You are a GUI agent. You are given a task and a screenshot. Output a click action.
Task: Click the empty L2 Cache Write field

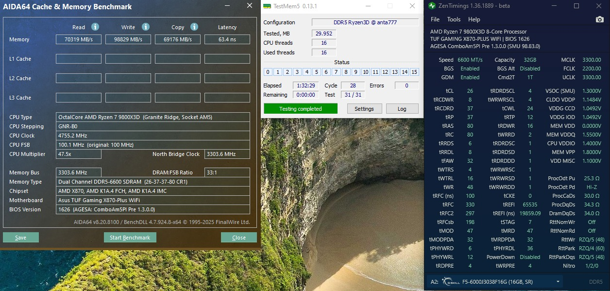click(128, 78)
